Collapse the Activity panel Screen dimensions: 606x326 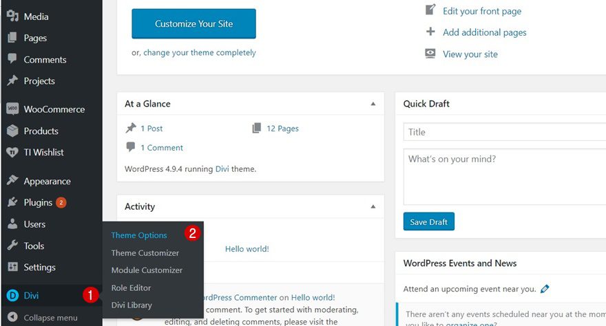point(373,206)
